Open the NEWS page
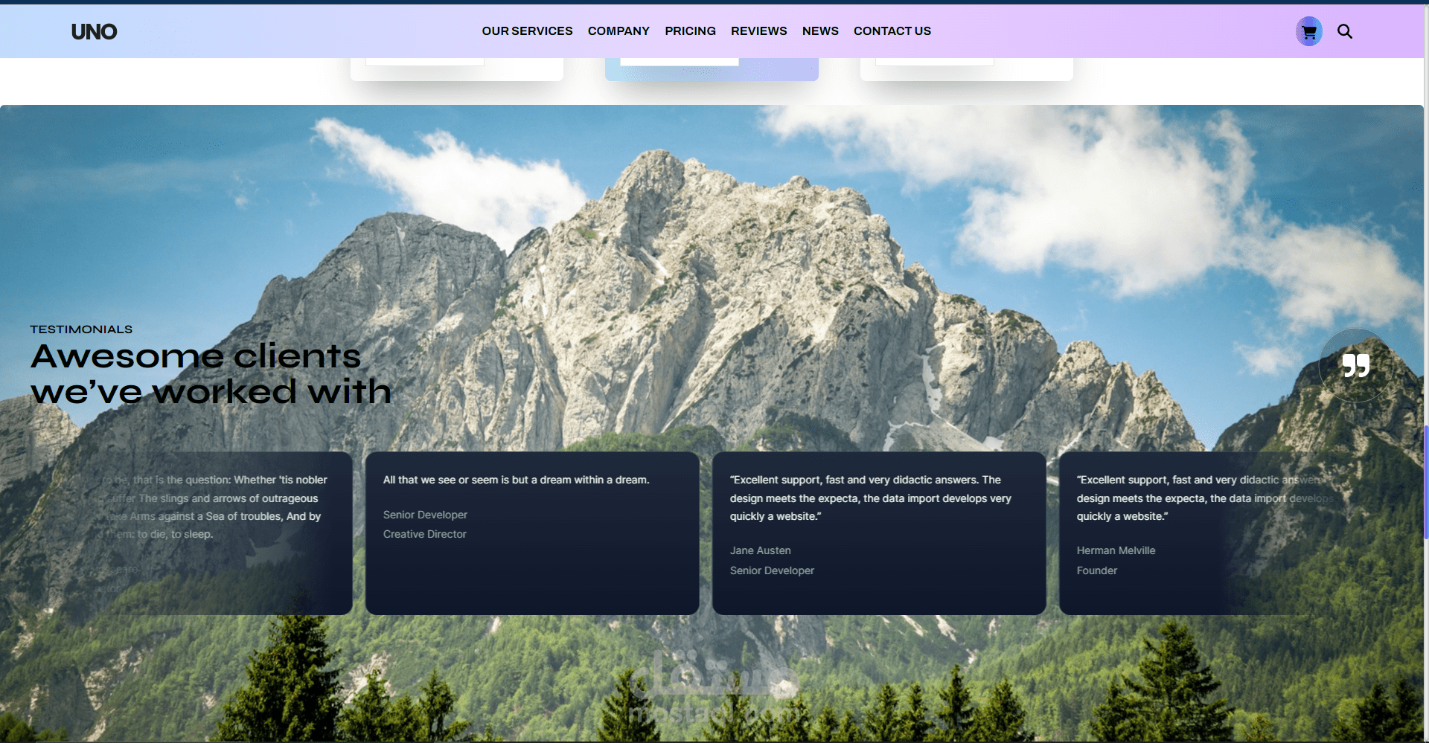 (820, 30)
